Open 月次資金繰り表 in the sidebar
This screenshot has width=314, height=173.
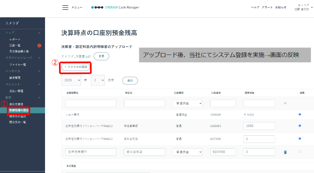[x=19, y=51]
